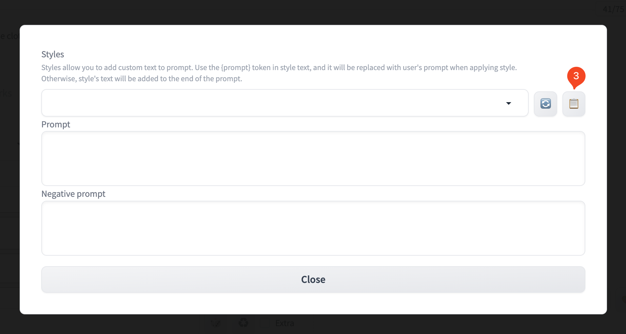
Task: Click the red numbered marker badge 3
Action: (576, 76)
